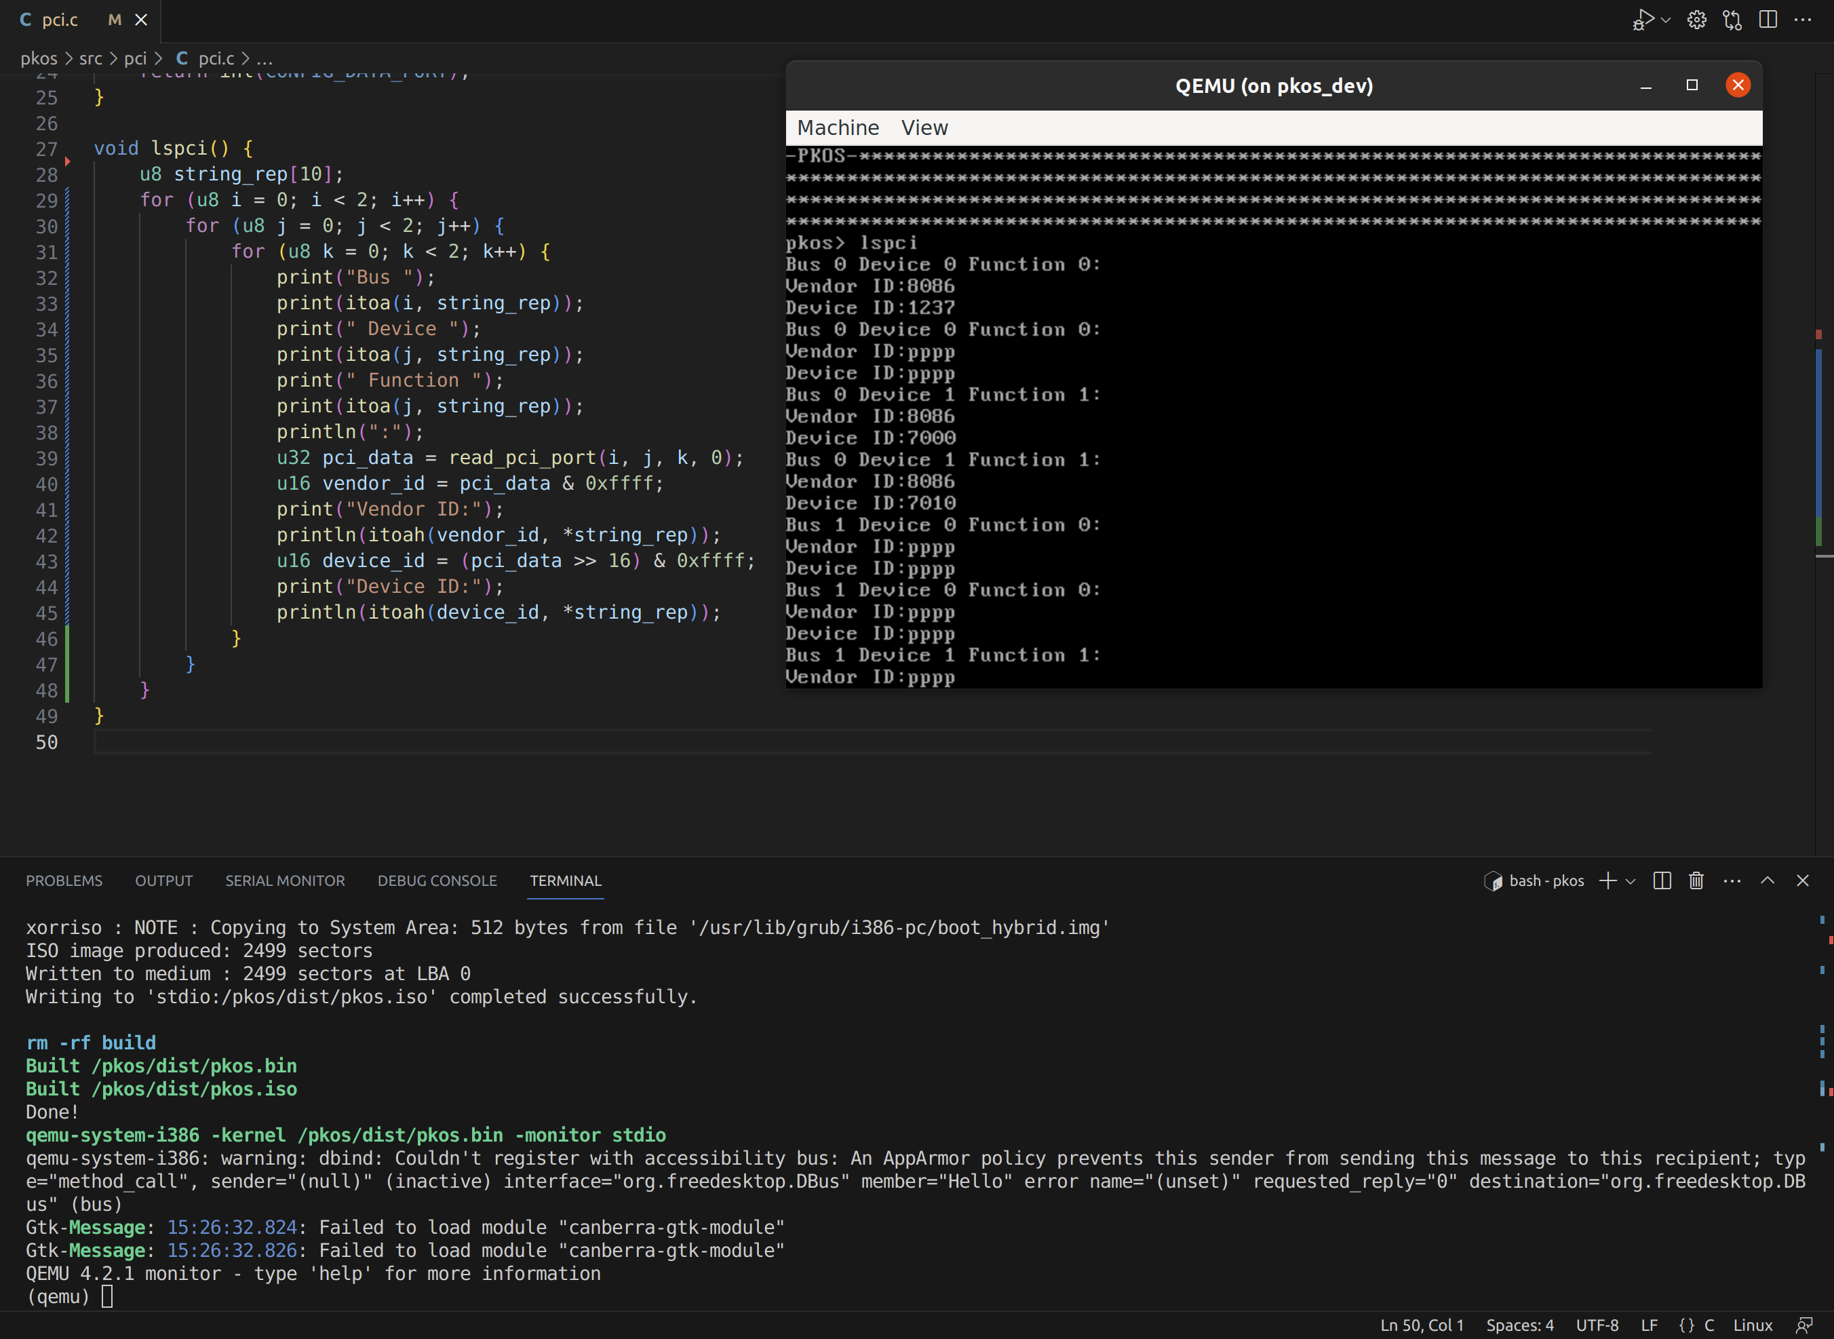Switch to the PROBLEMS panel tab
The height and width of the screenshot is (1339, 1834).
pos(64,880)
